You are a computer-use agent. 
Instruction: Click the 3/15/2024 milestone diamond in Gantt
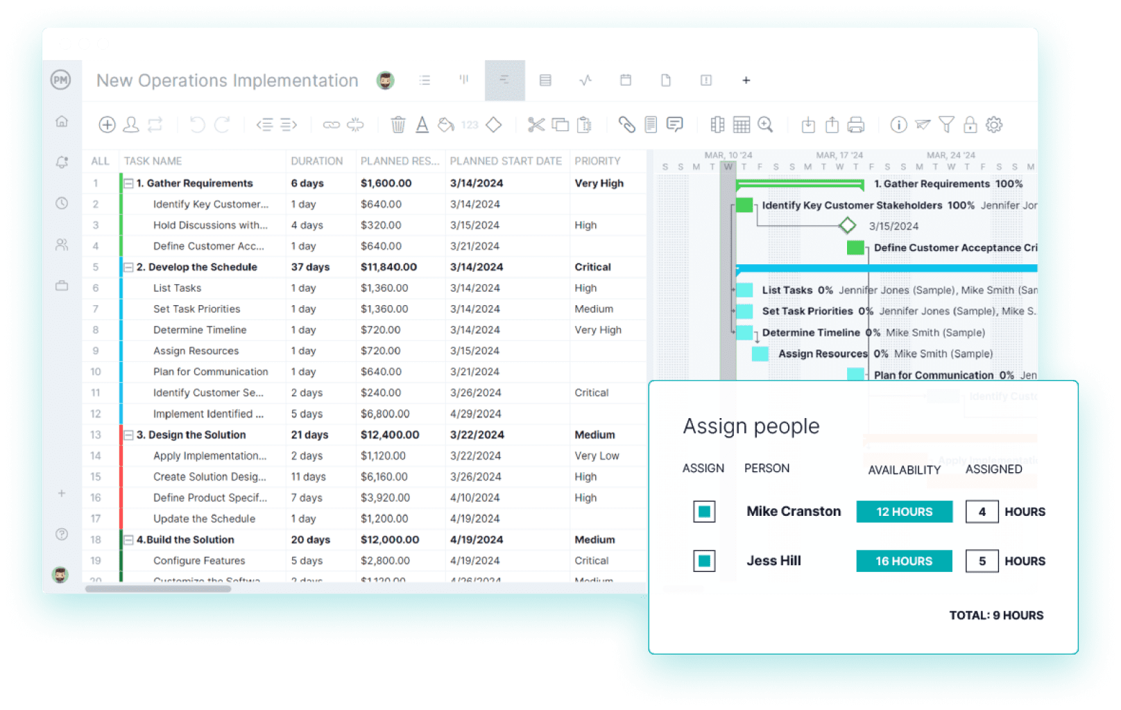(x=847, y=225)
